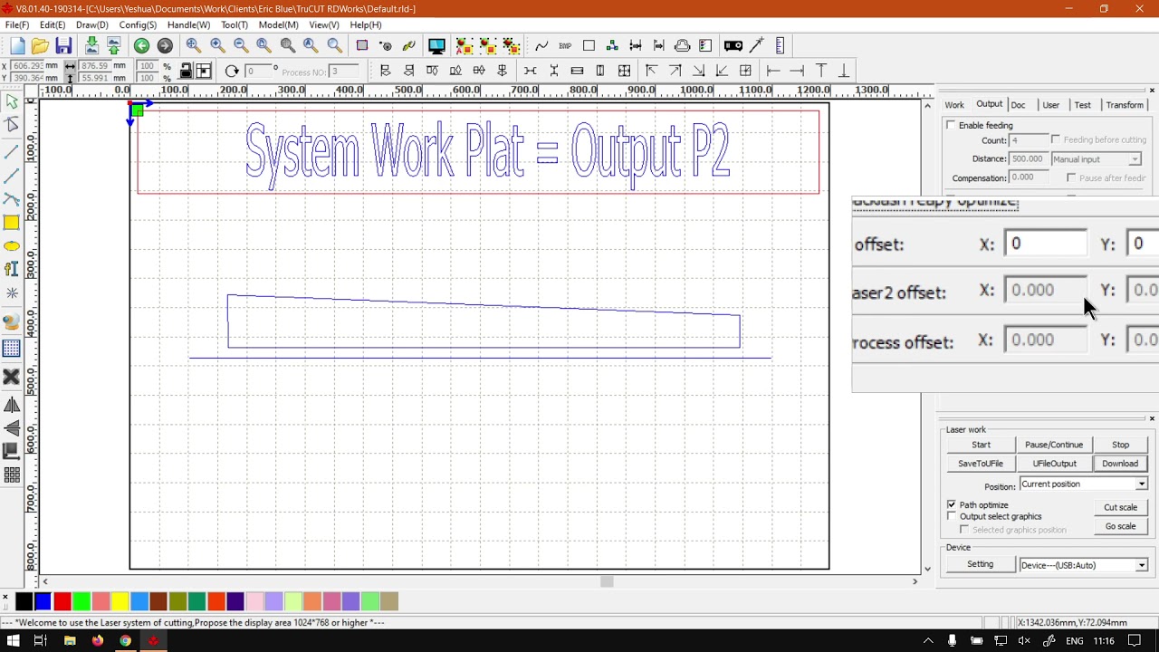Click the Import icon with down arrow

pos(91,46)
